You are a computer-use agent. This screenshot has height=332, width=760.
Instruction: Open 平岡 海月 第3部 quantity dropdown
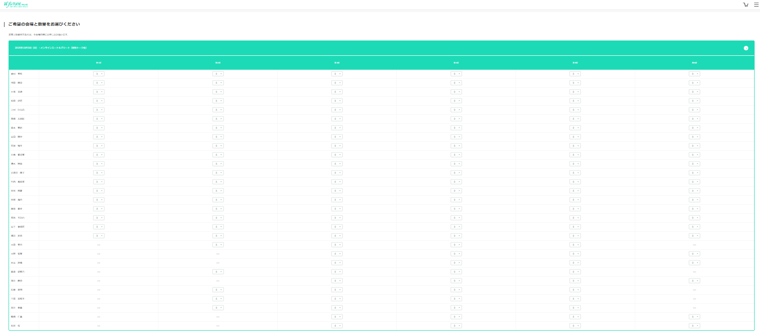click(x=337, y=200)
